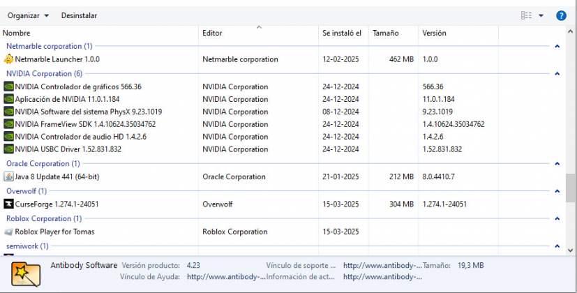This screenshot has width=577, height=293.
Task: Click the 08-12-2024 install date
Action: tap(340, 112)
